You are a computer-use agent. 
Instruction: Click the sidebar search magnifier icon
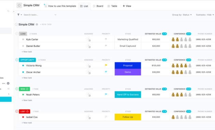8,11
